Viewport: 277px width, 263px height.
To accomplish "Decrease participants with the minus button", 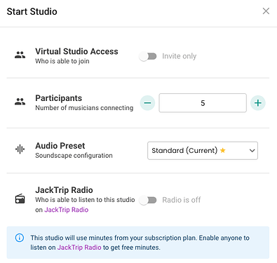I will click(147, 103).
